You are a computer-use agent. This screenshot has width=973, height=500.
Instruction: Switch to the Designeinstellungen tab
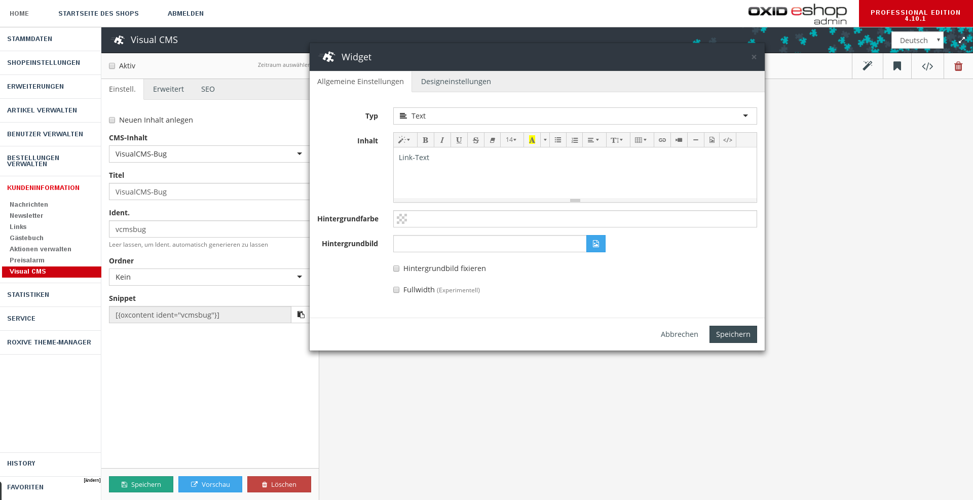point(456,82)
